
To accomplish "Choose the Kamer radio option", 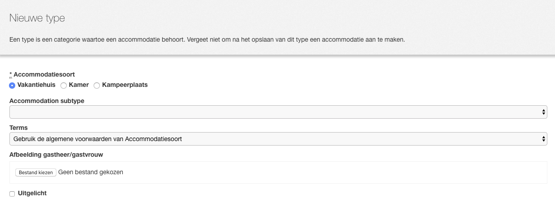I will [64, 85].
